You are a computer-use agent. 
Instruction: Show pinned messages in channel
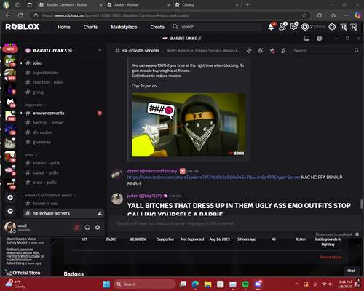(x=272, y=51)
